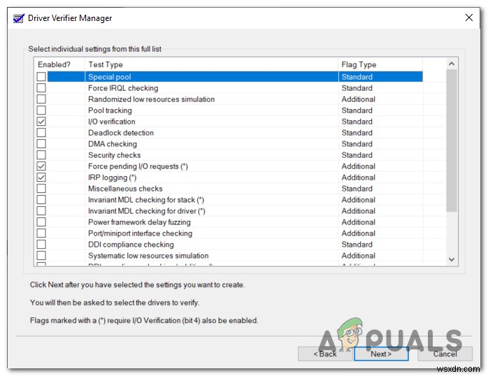Enable Power framework delay fuzzing checkbox
The image size is (488, 376).
tap(41, 222)
